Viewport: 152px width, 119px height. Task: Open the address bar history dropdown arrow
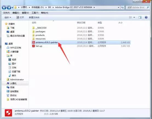(x=118, y=7)
